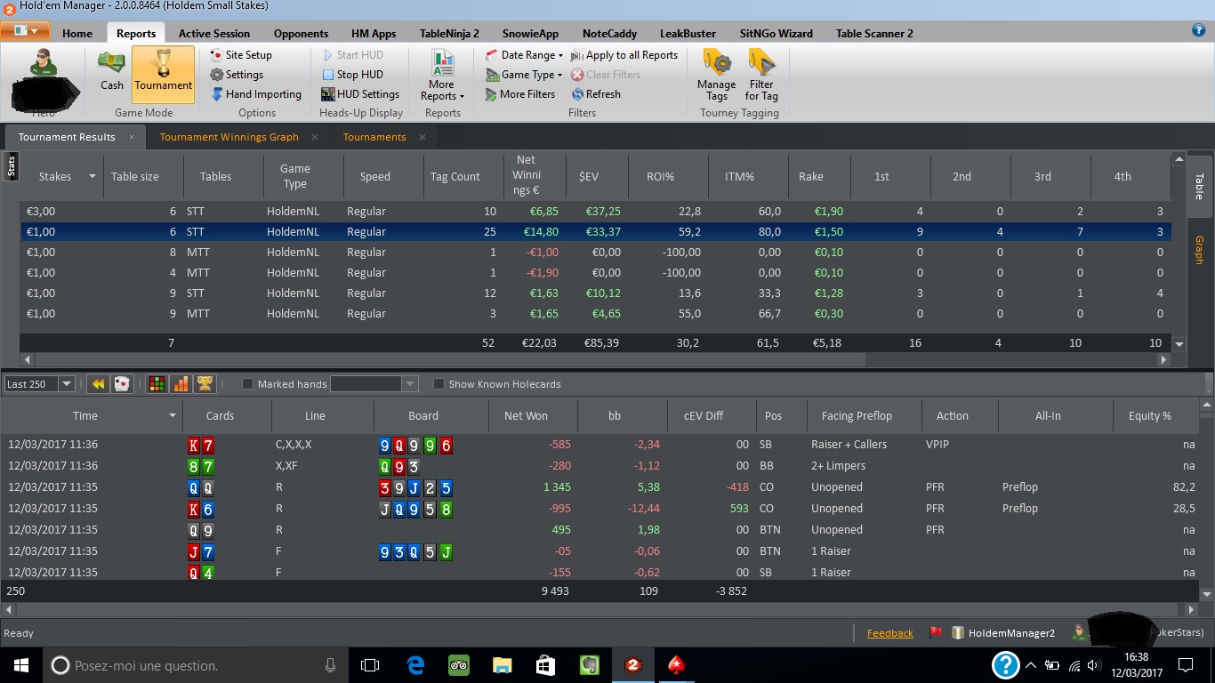Open TripAdvisor from the taskbar
Image resolution: width=1215 pixels, height=683 pixels.
click(459, 664)
